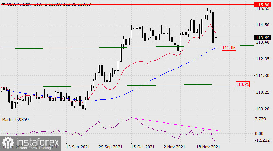The width and height of the screenshot is (273, 151).
Task: Select the 110.75 level price tag
Action: (242, 84)
